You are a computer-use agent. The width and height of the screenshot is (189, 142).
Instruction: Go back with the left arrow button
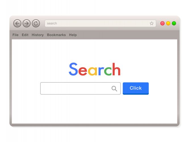(x=17, y=23)
